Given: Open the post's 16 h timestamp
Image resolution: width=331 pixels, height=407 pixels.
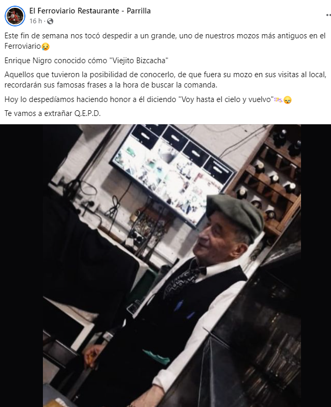Looking at the screenshot, I should 36,21.
